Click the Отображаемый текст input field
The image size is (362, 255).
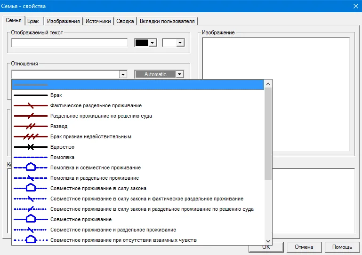tap(70, 43)
